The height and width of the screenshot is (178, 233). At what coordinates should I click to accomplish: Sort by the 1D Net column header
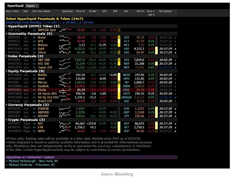[92, 11]
